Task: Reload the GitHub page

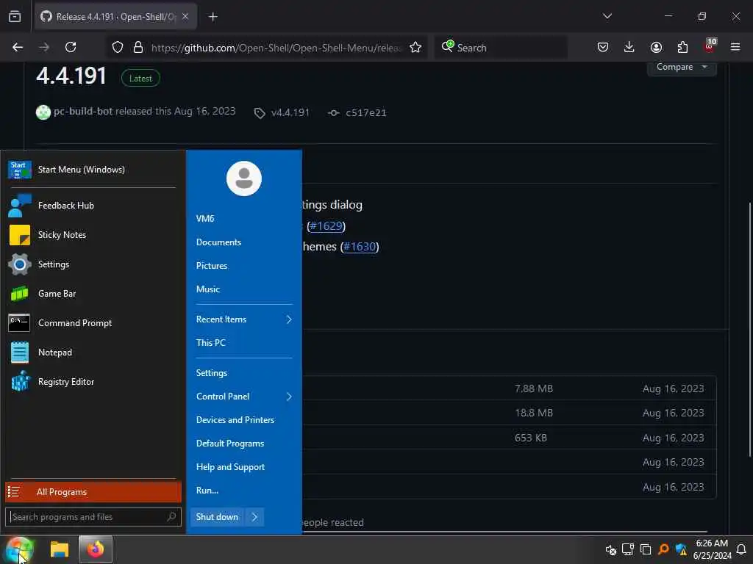Action: tap(71, 47)
